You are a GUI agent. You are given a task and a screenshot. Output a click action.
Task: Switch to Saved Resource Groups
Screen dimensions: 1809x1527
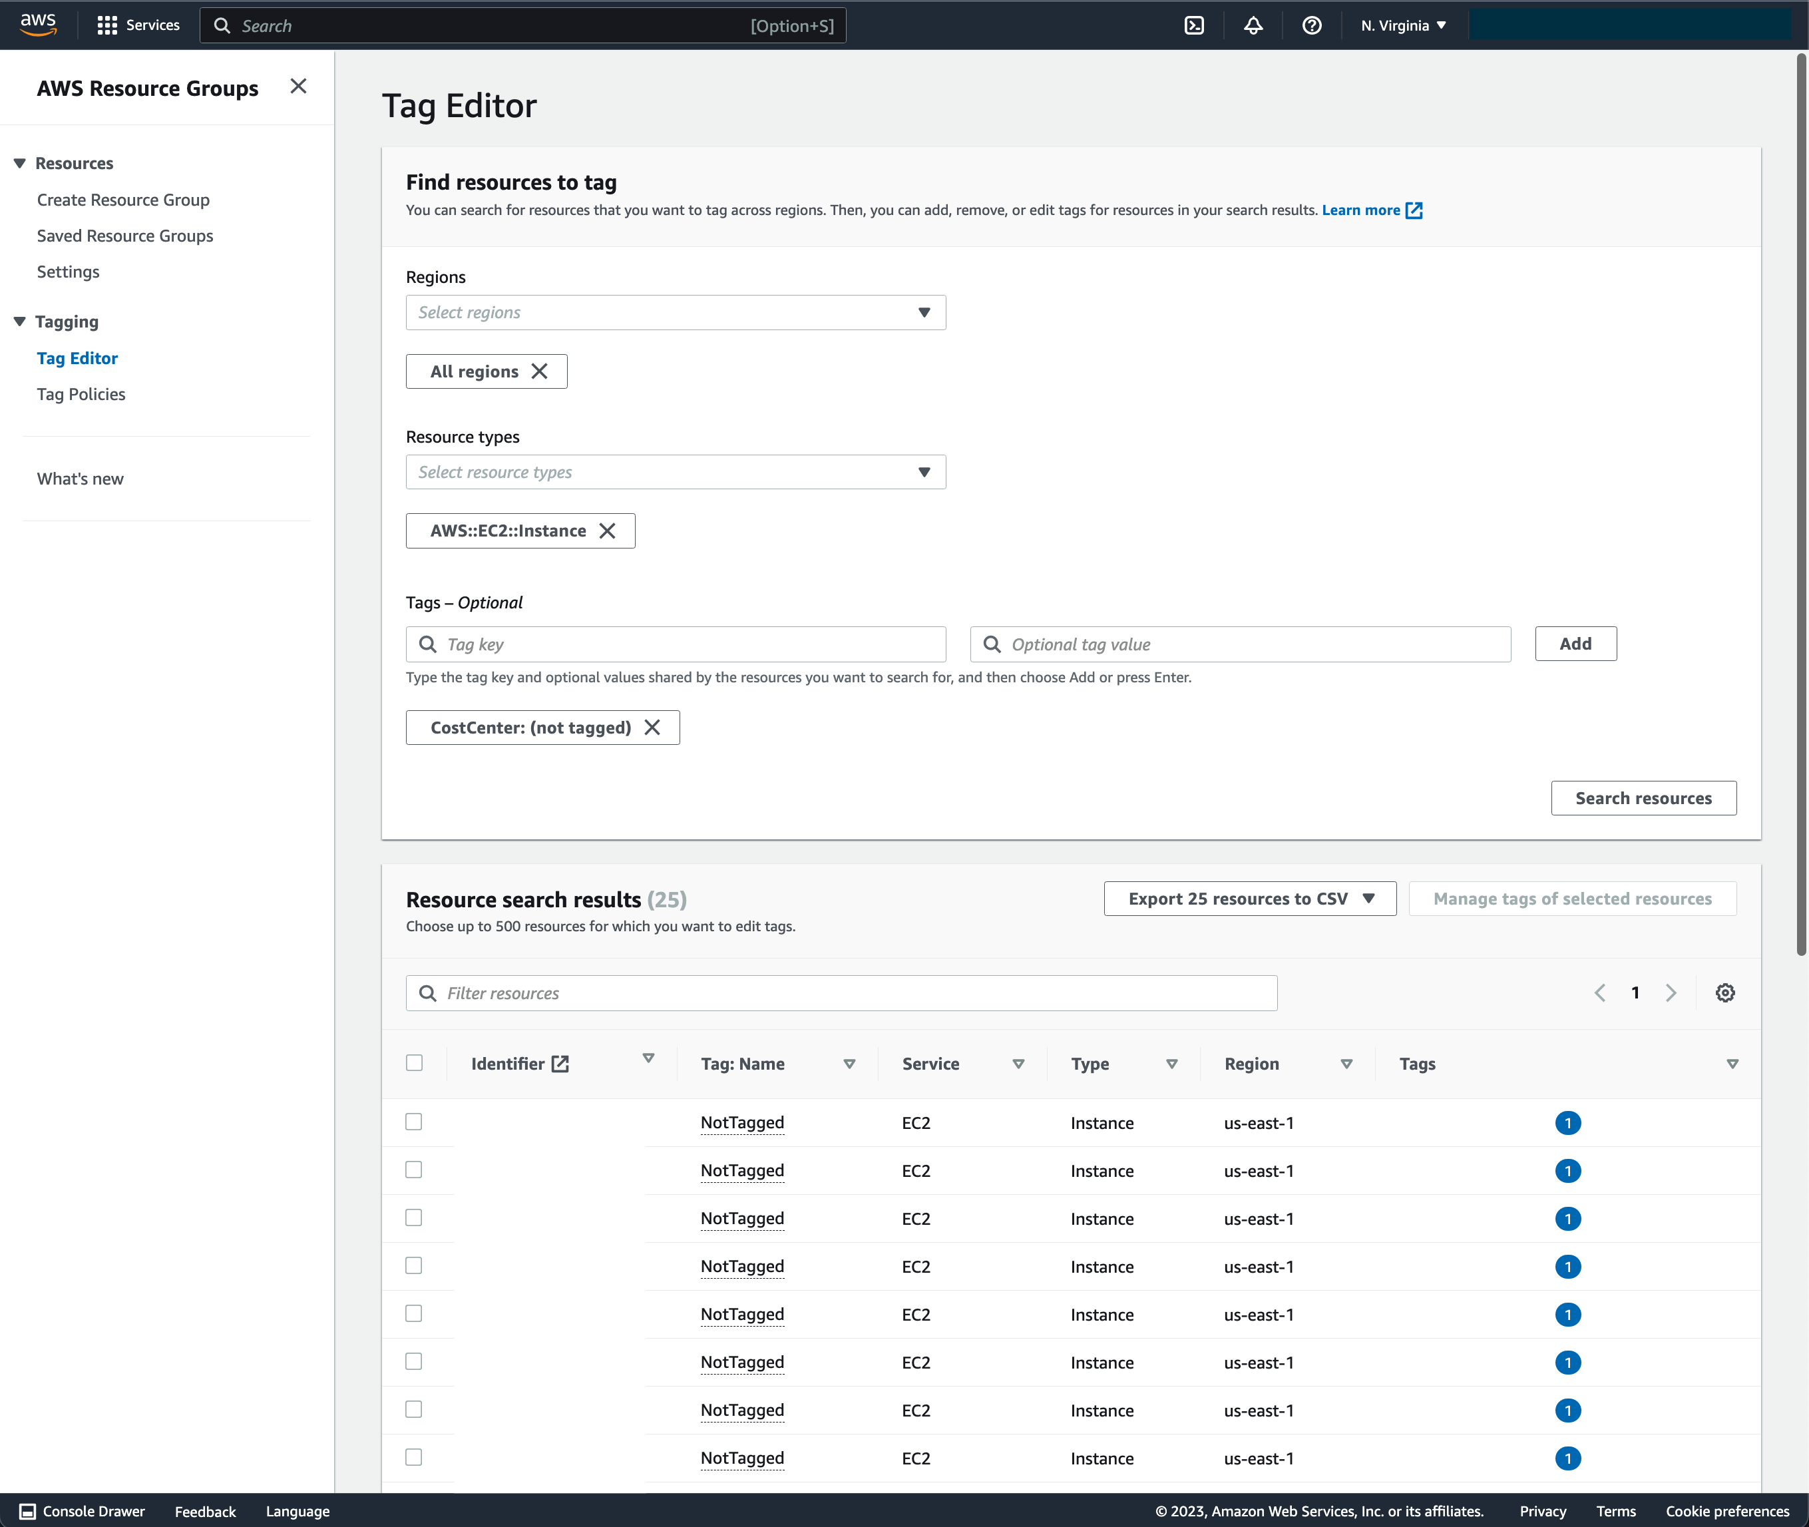(x=124, y=236)
